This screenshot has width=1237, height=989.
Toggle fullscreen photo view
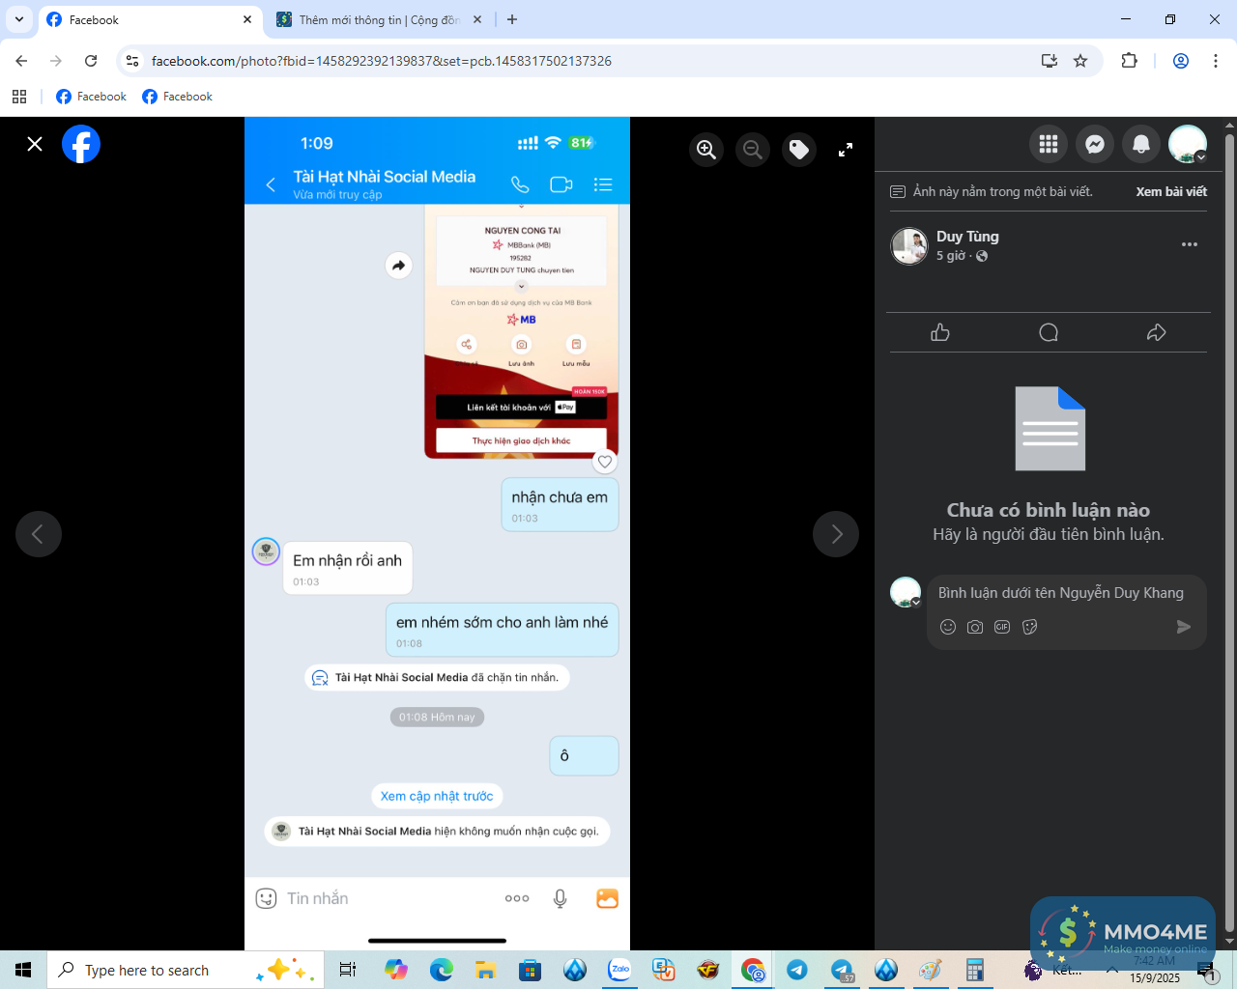point(846,150)
